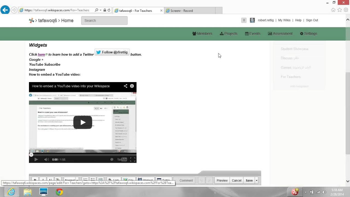The image size is (350, 197).
Task: Open the Assessment menu item
Action: click(280, 34)
